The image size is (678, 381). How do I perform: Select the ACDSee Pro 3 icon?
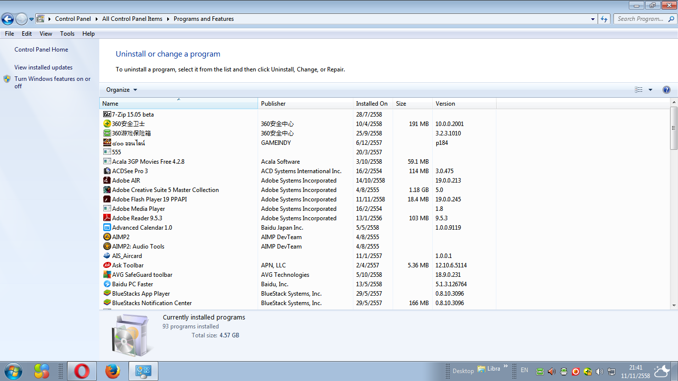pos(107,171)
